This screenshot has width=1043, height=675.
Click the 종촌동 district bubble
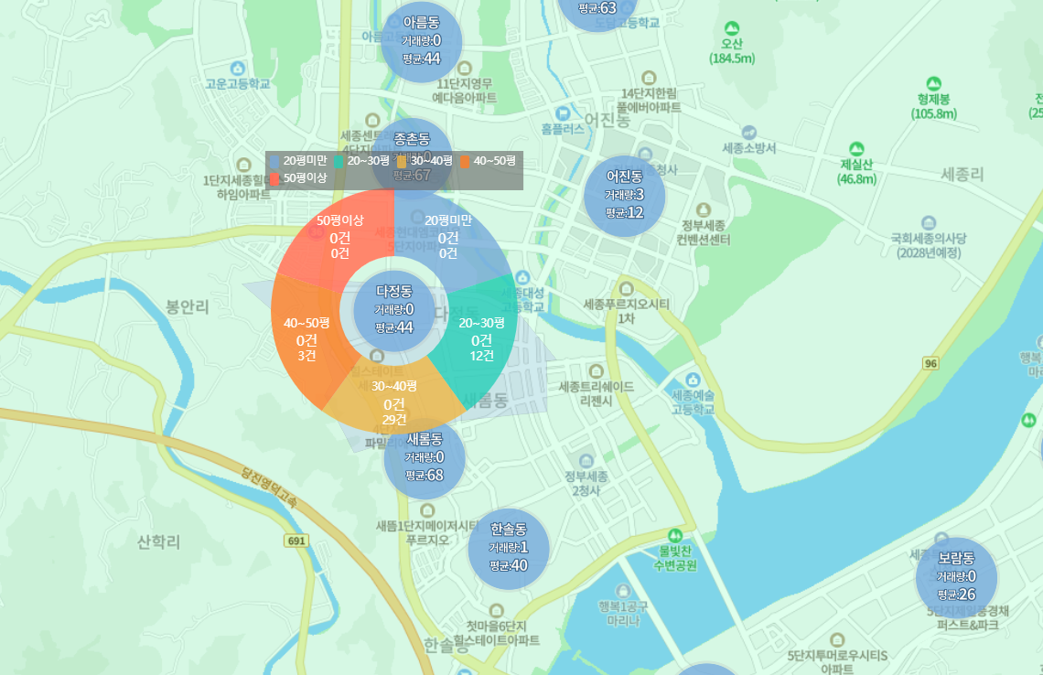(412, 158)
